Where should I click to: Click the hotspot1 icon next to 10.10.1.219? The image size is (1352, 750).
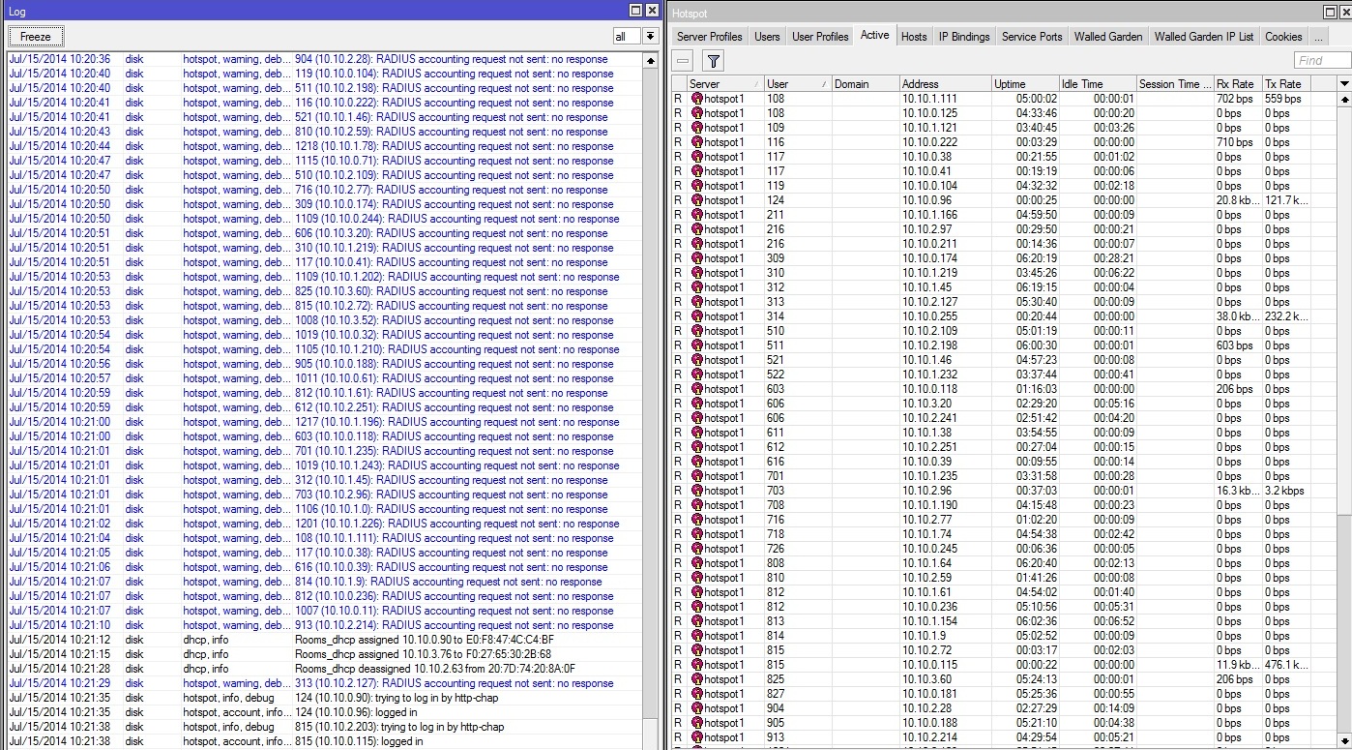697,273
